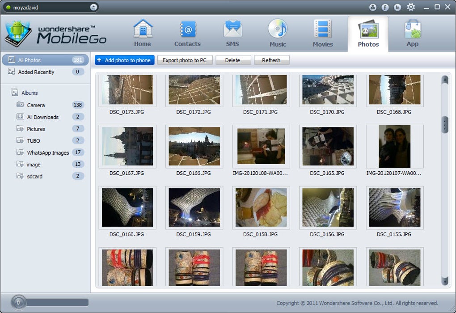Click the photo list scrollbar thumb
Screen dimensions: 456x313
point(445,125)
